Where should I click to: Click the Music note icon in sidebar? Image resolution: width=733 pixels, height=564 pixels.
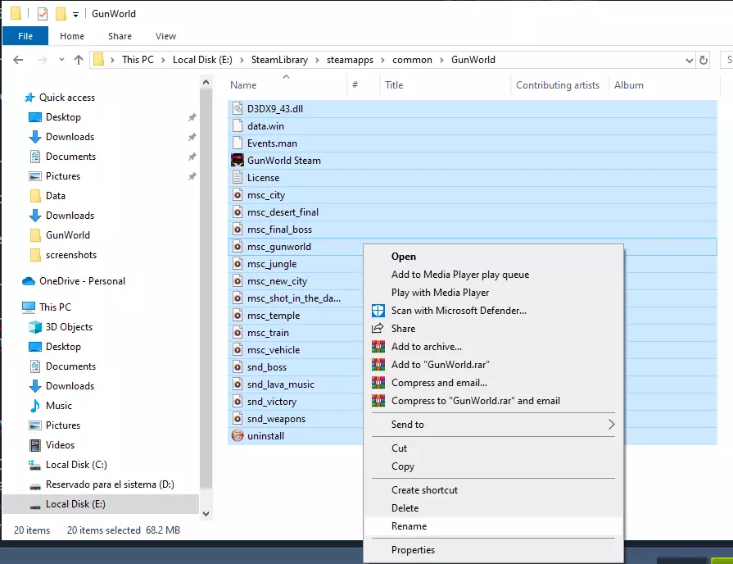coord(35,406)
